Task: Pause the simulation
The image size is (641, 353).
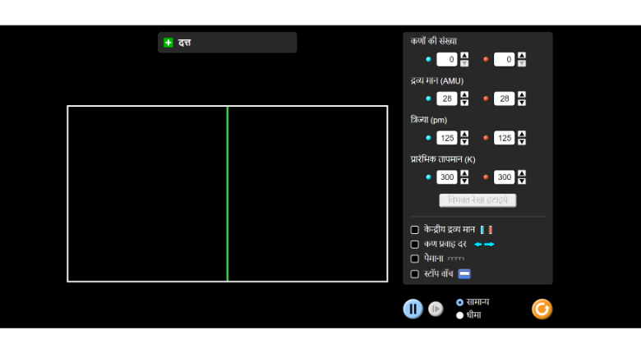Action: coord(413,309)
